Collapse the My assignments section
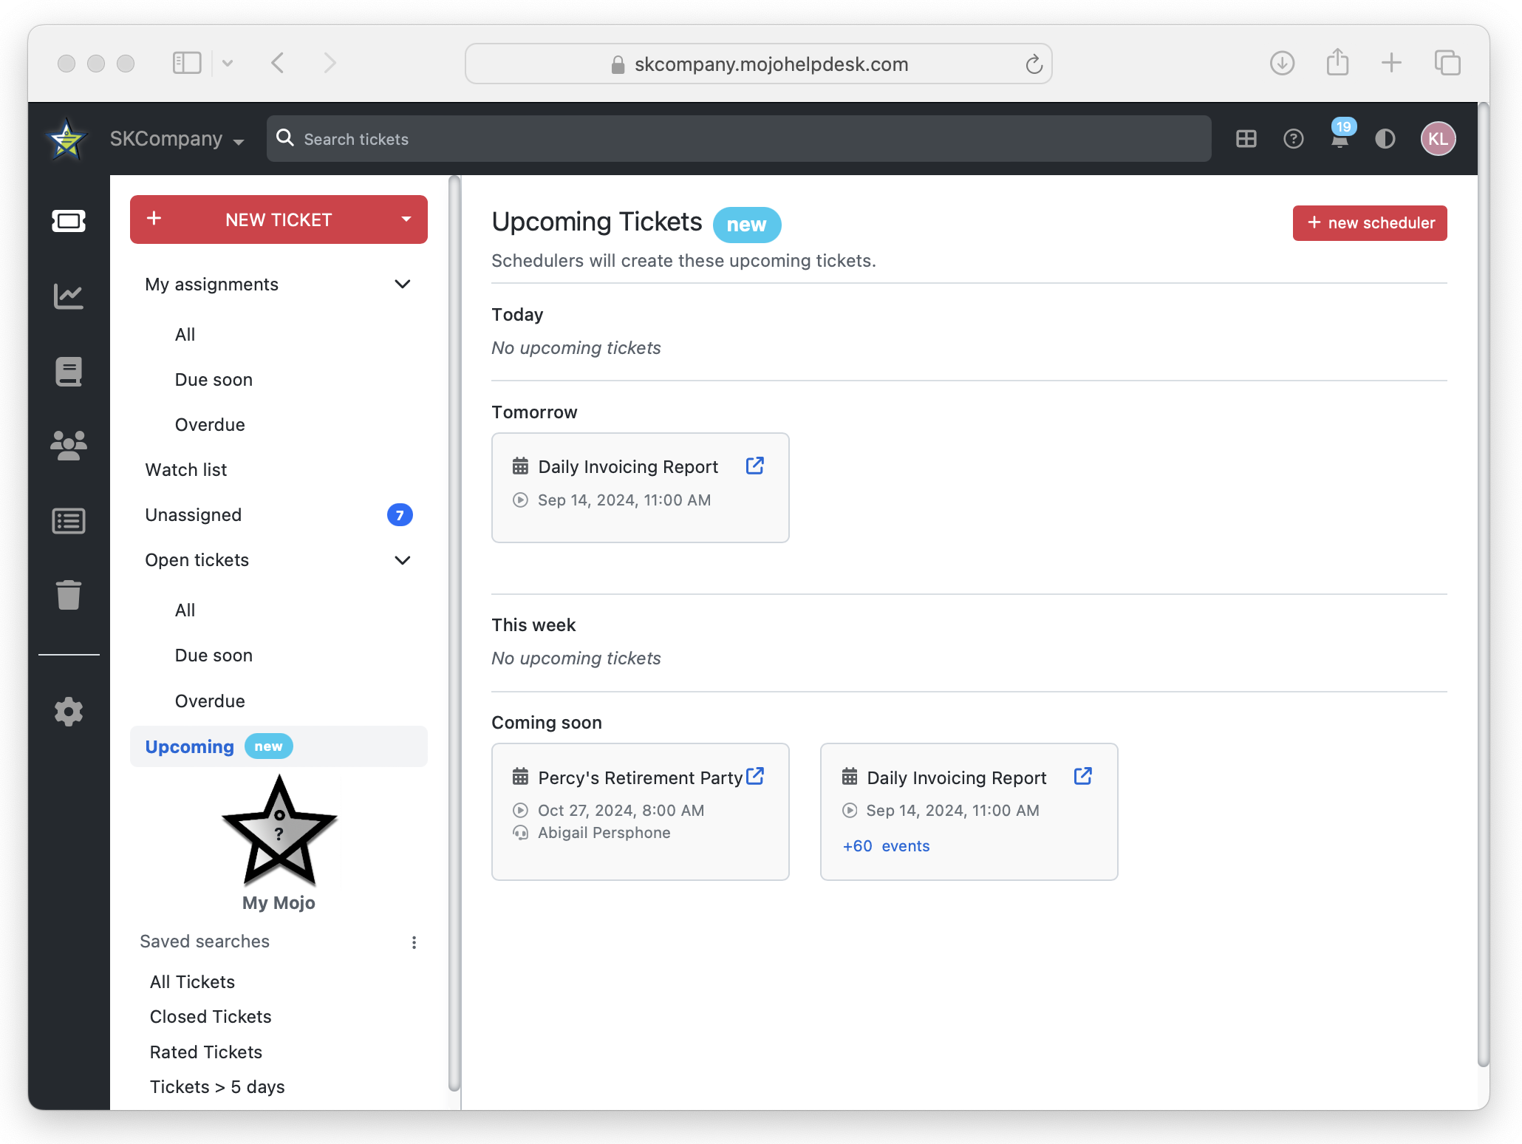Image resolution: width=1522 pixels, height=1144 pixels. pos(403,285)
